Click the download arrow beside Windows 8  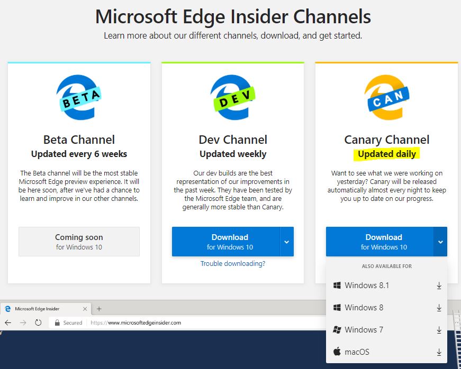pos(439,308)
